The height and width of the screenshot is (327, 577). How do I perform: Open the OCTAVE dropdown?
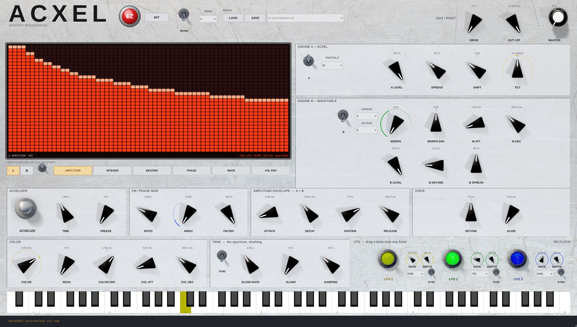click(x=366, y=130)
